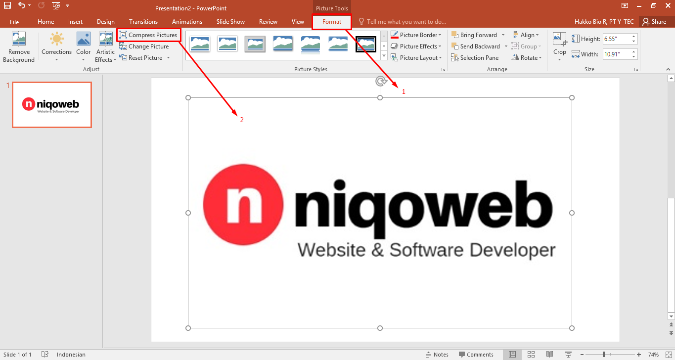The height and width of the screenshot is (360, 675).
Task: Click Bring Forward
Action: point(474,35)
